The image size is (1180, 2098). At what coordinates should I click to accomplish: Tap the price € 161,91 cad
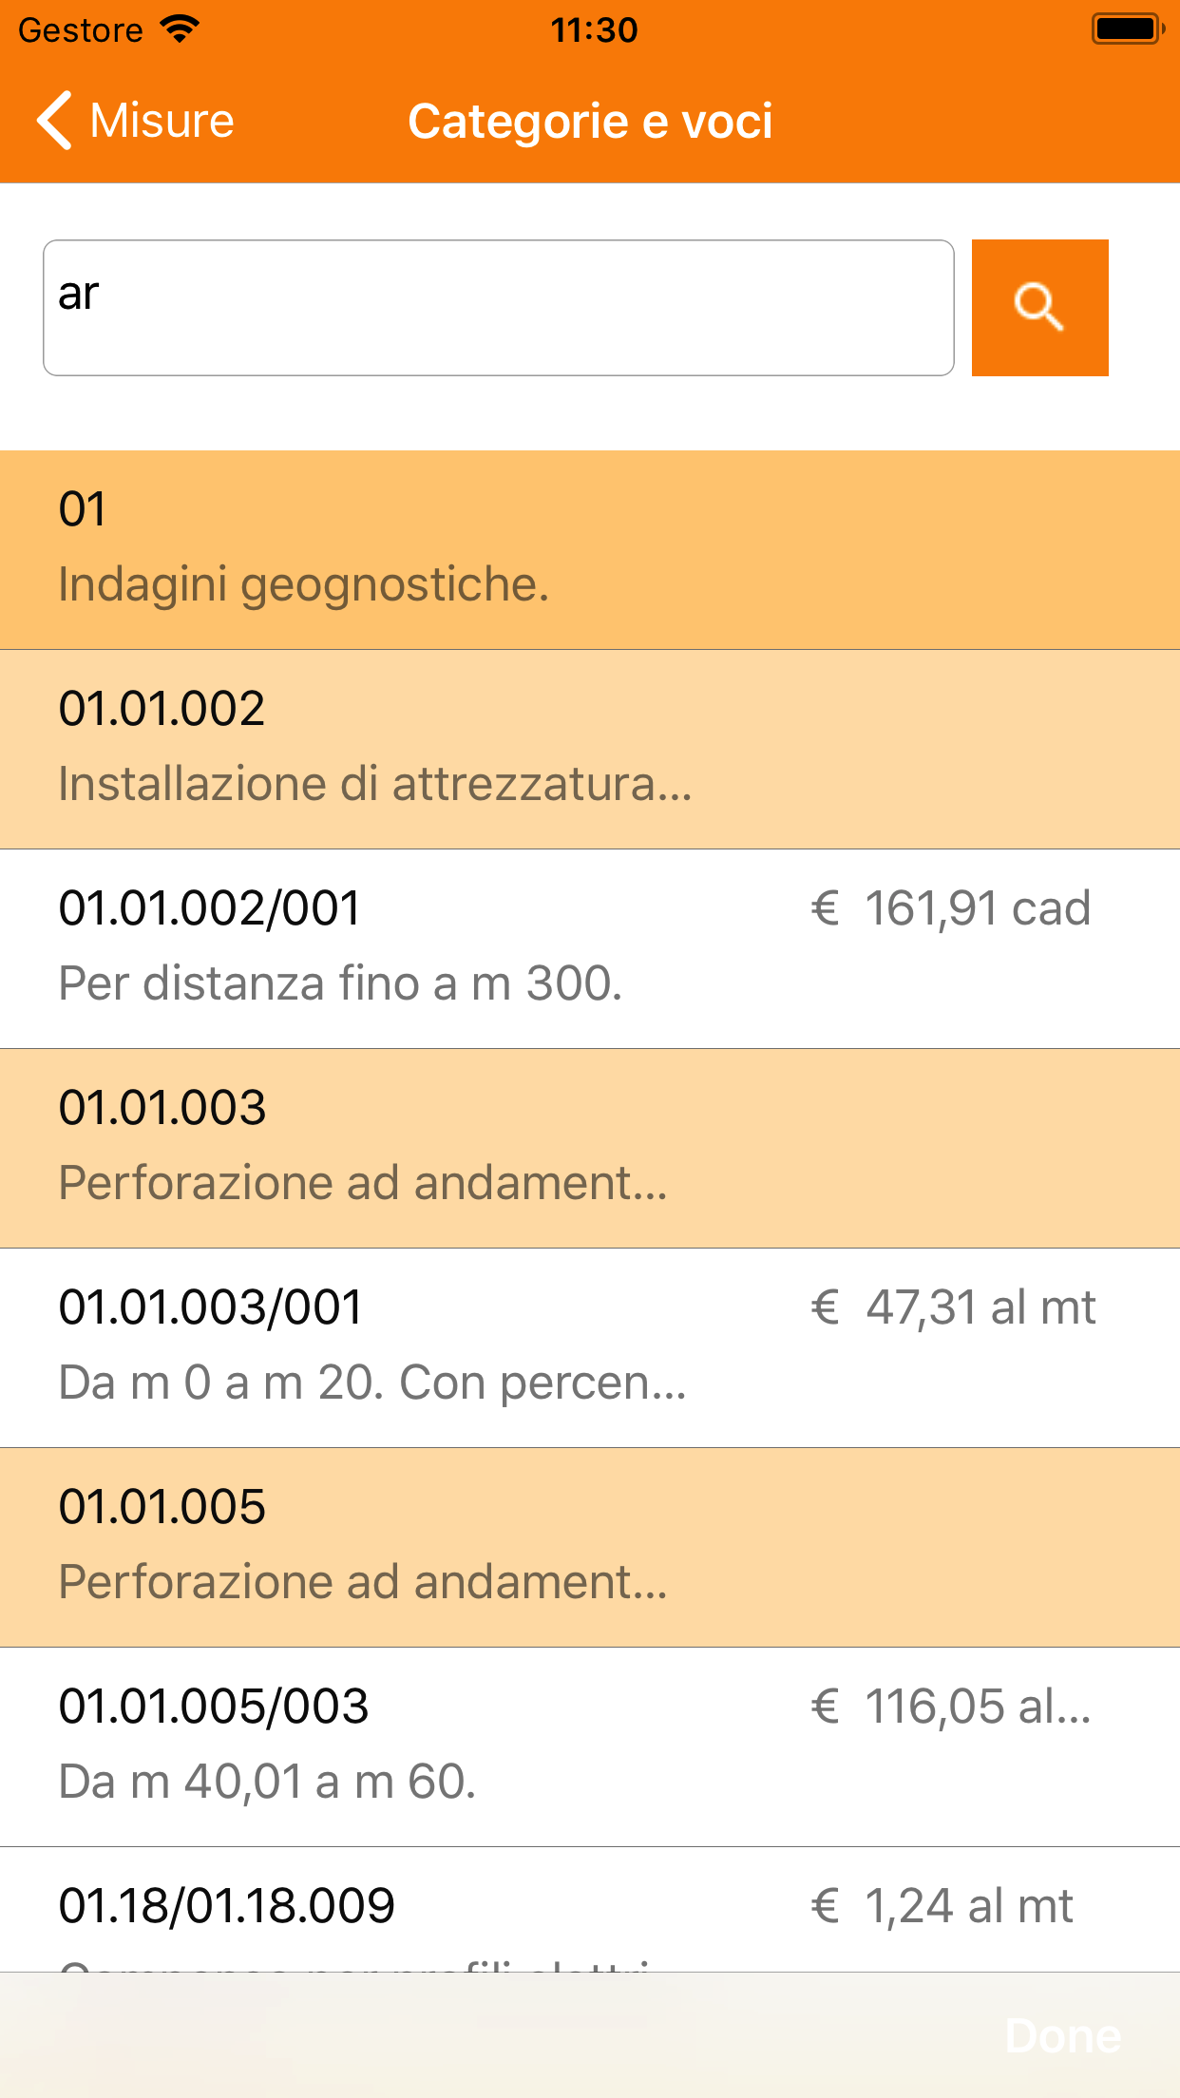950,908
